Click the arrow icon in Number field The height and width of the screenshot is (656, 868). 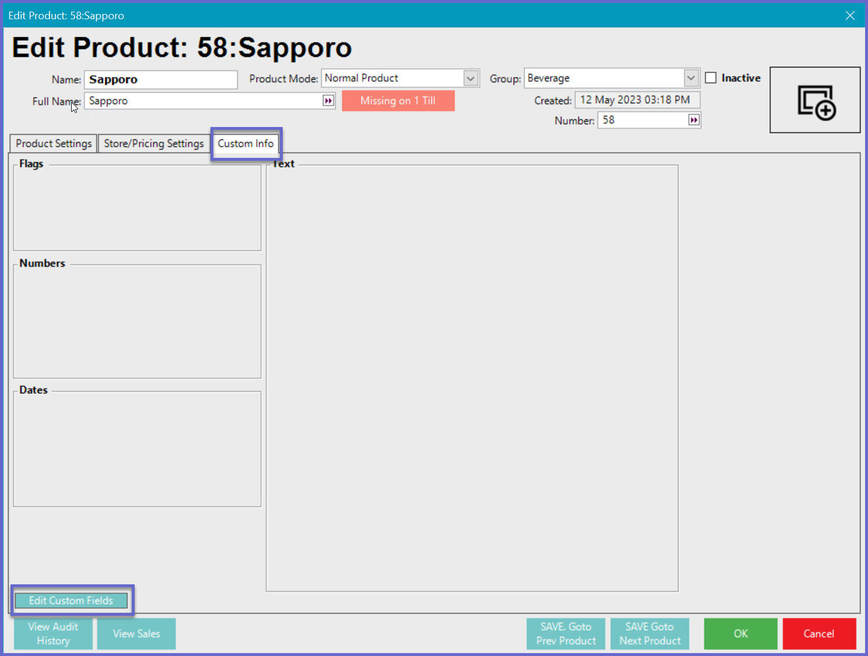click(694, 120)
